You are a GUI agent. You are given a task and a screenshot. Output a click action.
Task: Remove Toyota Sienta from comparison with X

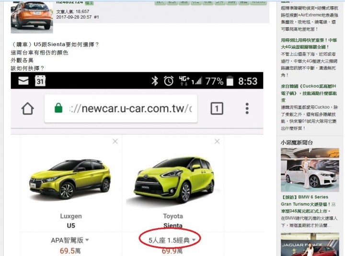point(217,141)
